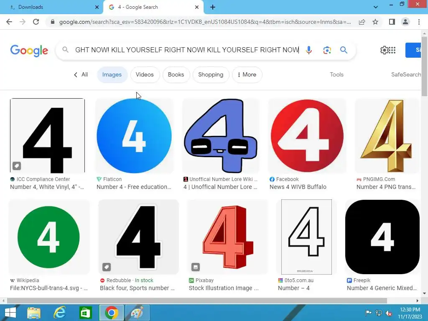Start voice search with microphone icon
This screenshot has width=428, height=321.
coord(309,50)
